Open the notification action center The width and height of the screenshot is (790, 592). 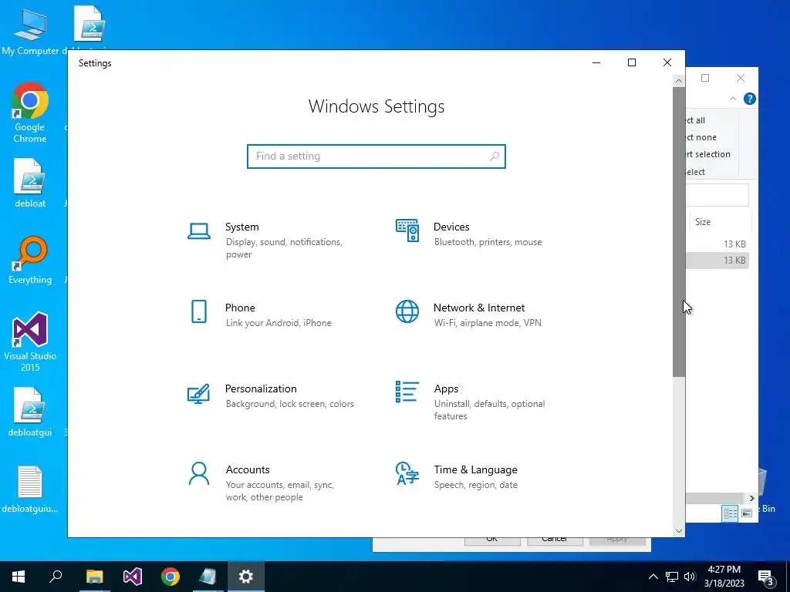pyautogui.click(x=766, y=577)
